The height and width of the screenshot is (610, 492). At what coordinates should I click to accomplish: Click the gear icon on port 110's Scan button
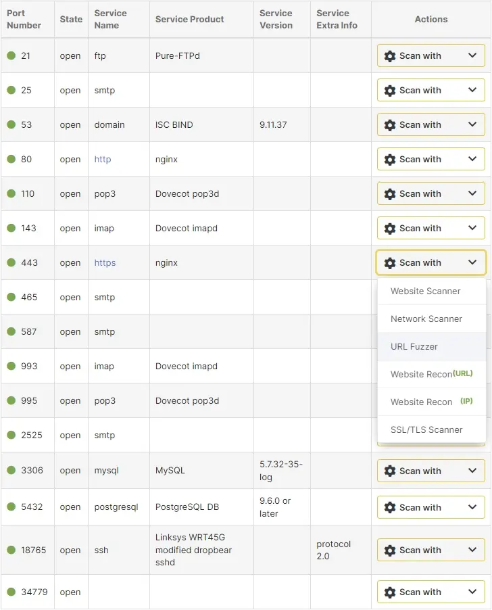click(x=390, y=193)
